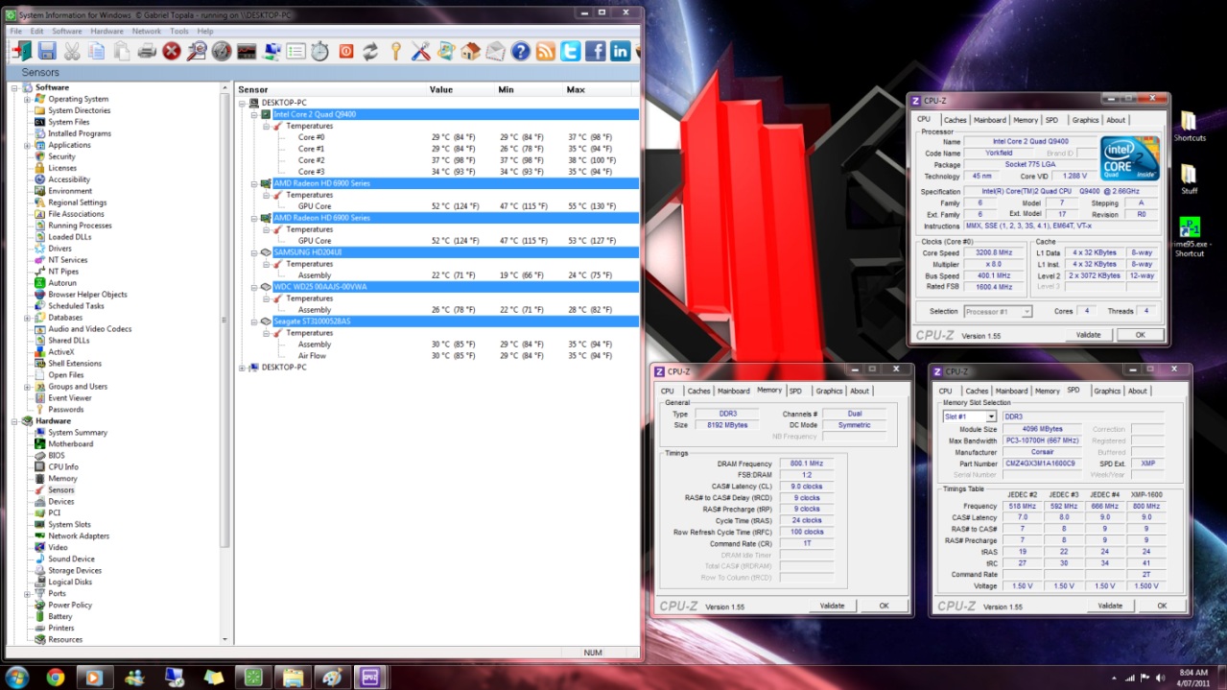Click the crossed tools options icon
The height and width of the screenshot is (690, 1227).
420,51
